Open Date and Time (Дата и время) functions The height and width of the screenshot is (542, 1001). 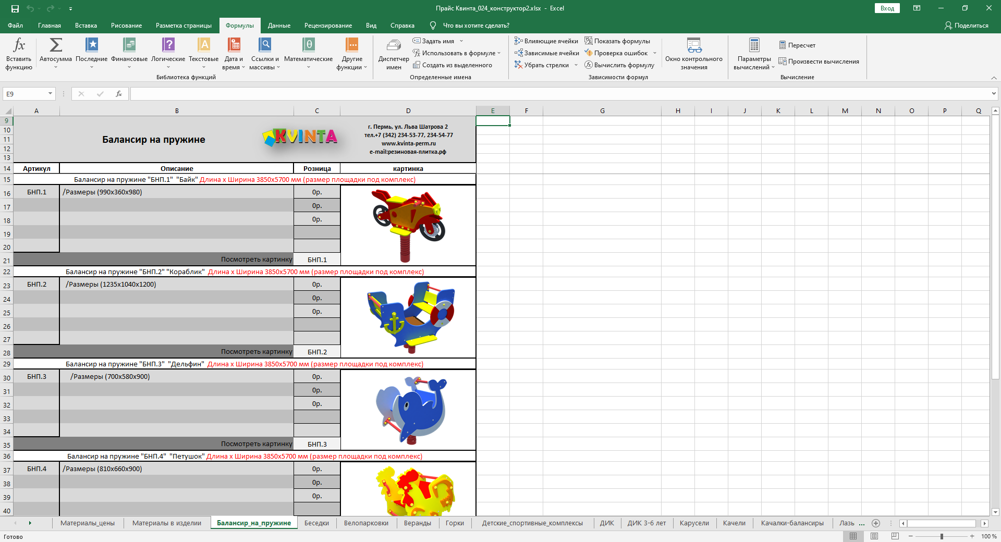tap(234, 54)
